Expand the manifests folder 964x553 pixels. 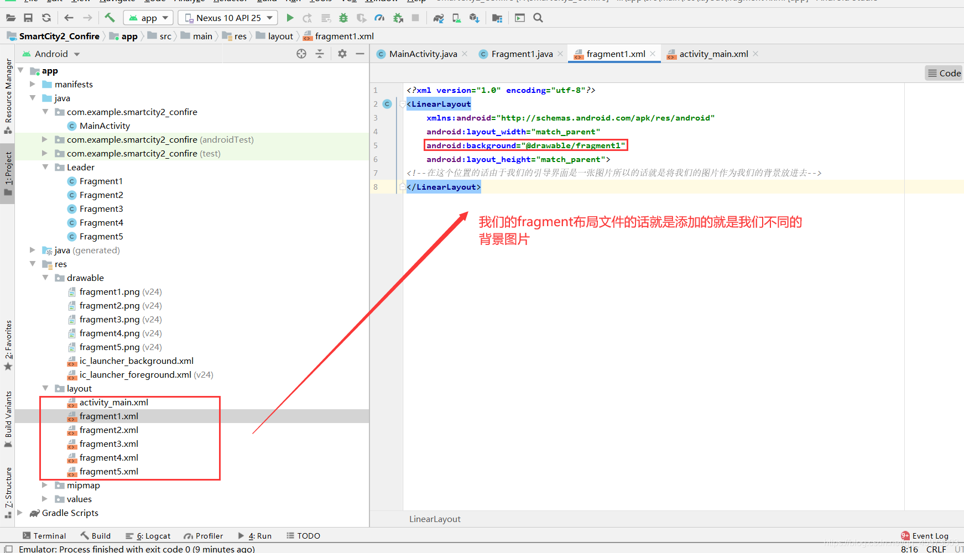(32, 84)
